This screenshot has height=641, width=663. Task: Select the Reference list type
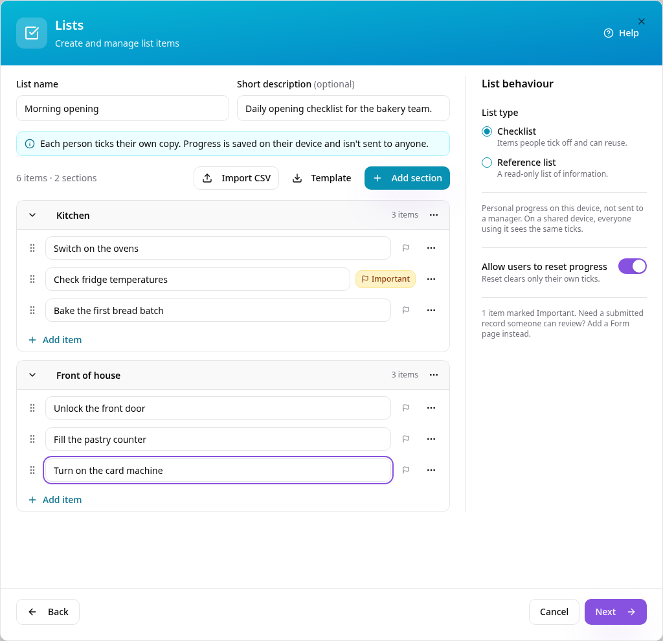coord(487,163)
